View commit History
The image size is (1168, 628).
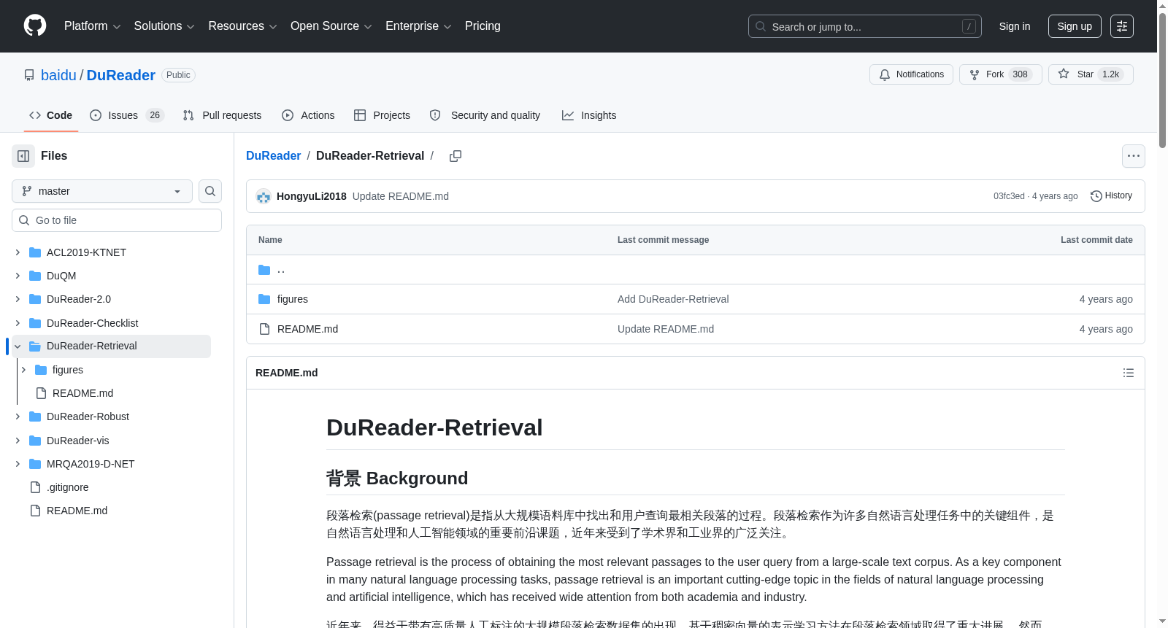(1111, 196)
